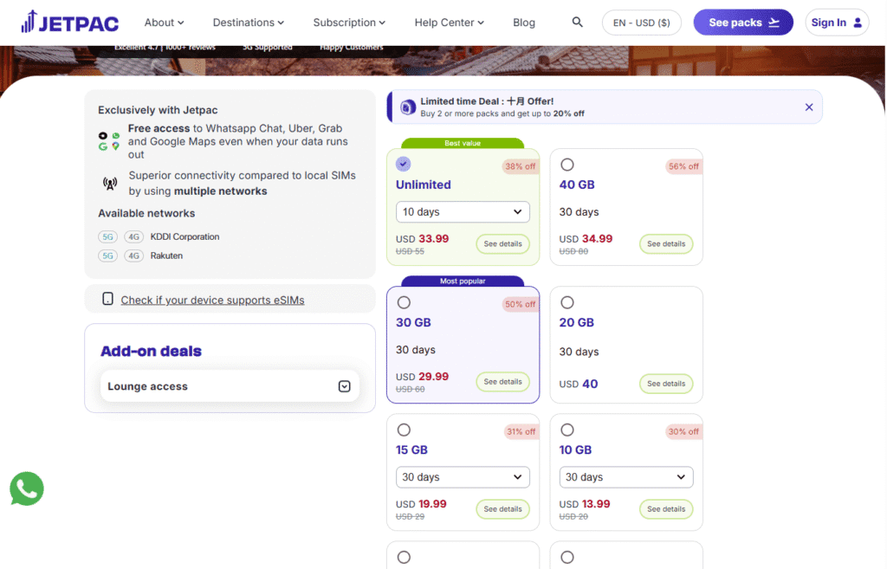This screenshot has height=569, width=887.
Task: Open the 30 days dropdown under 10 GB
Action: (625, 477)
